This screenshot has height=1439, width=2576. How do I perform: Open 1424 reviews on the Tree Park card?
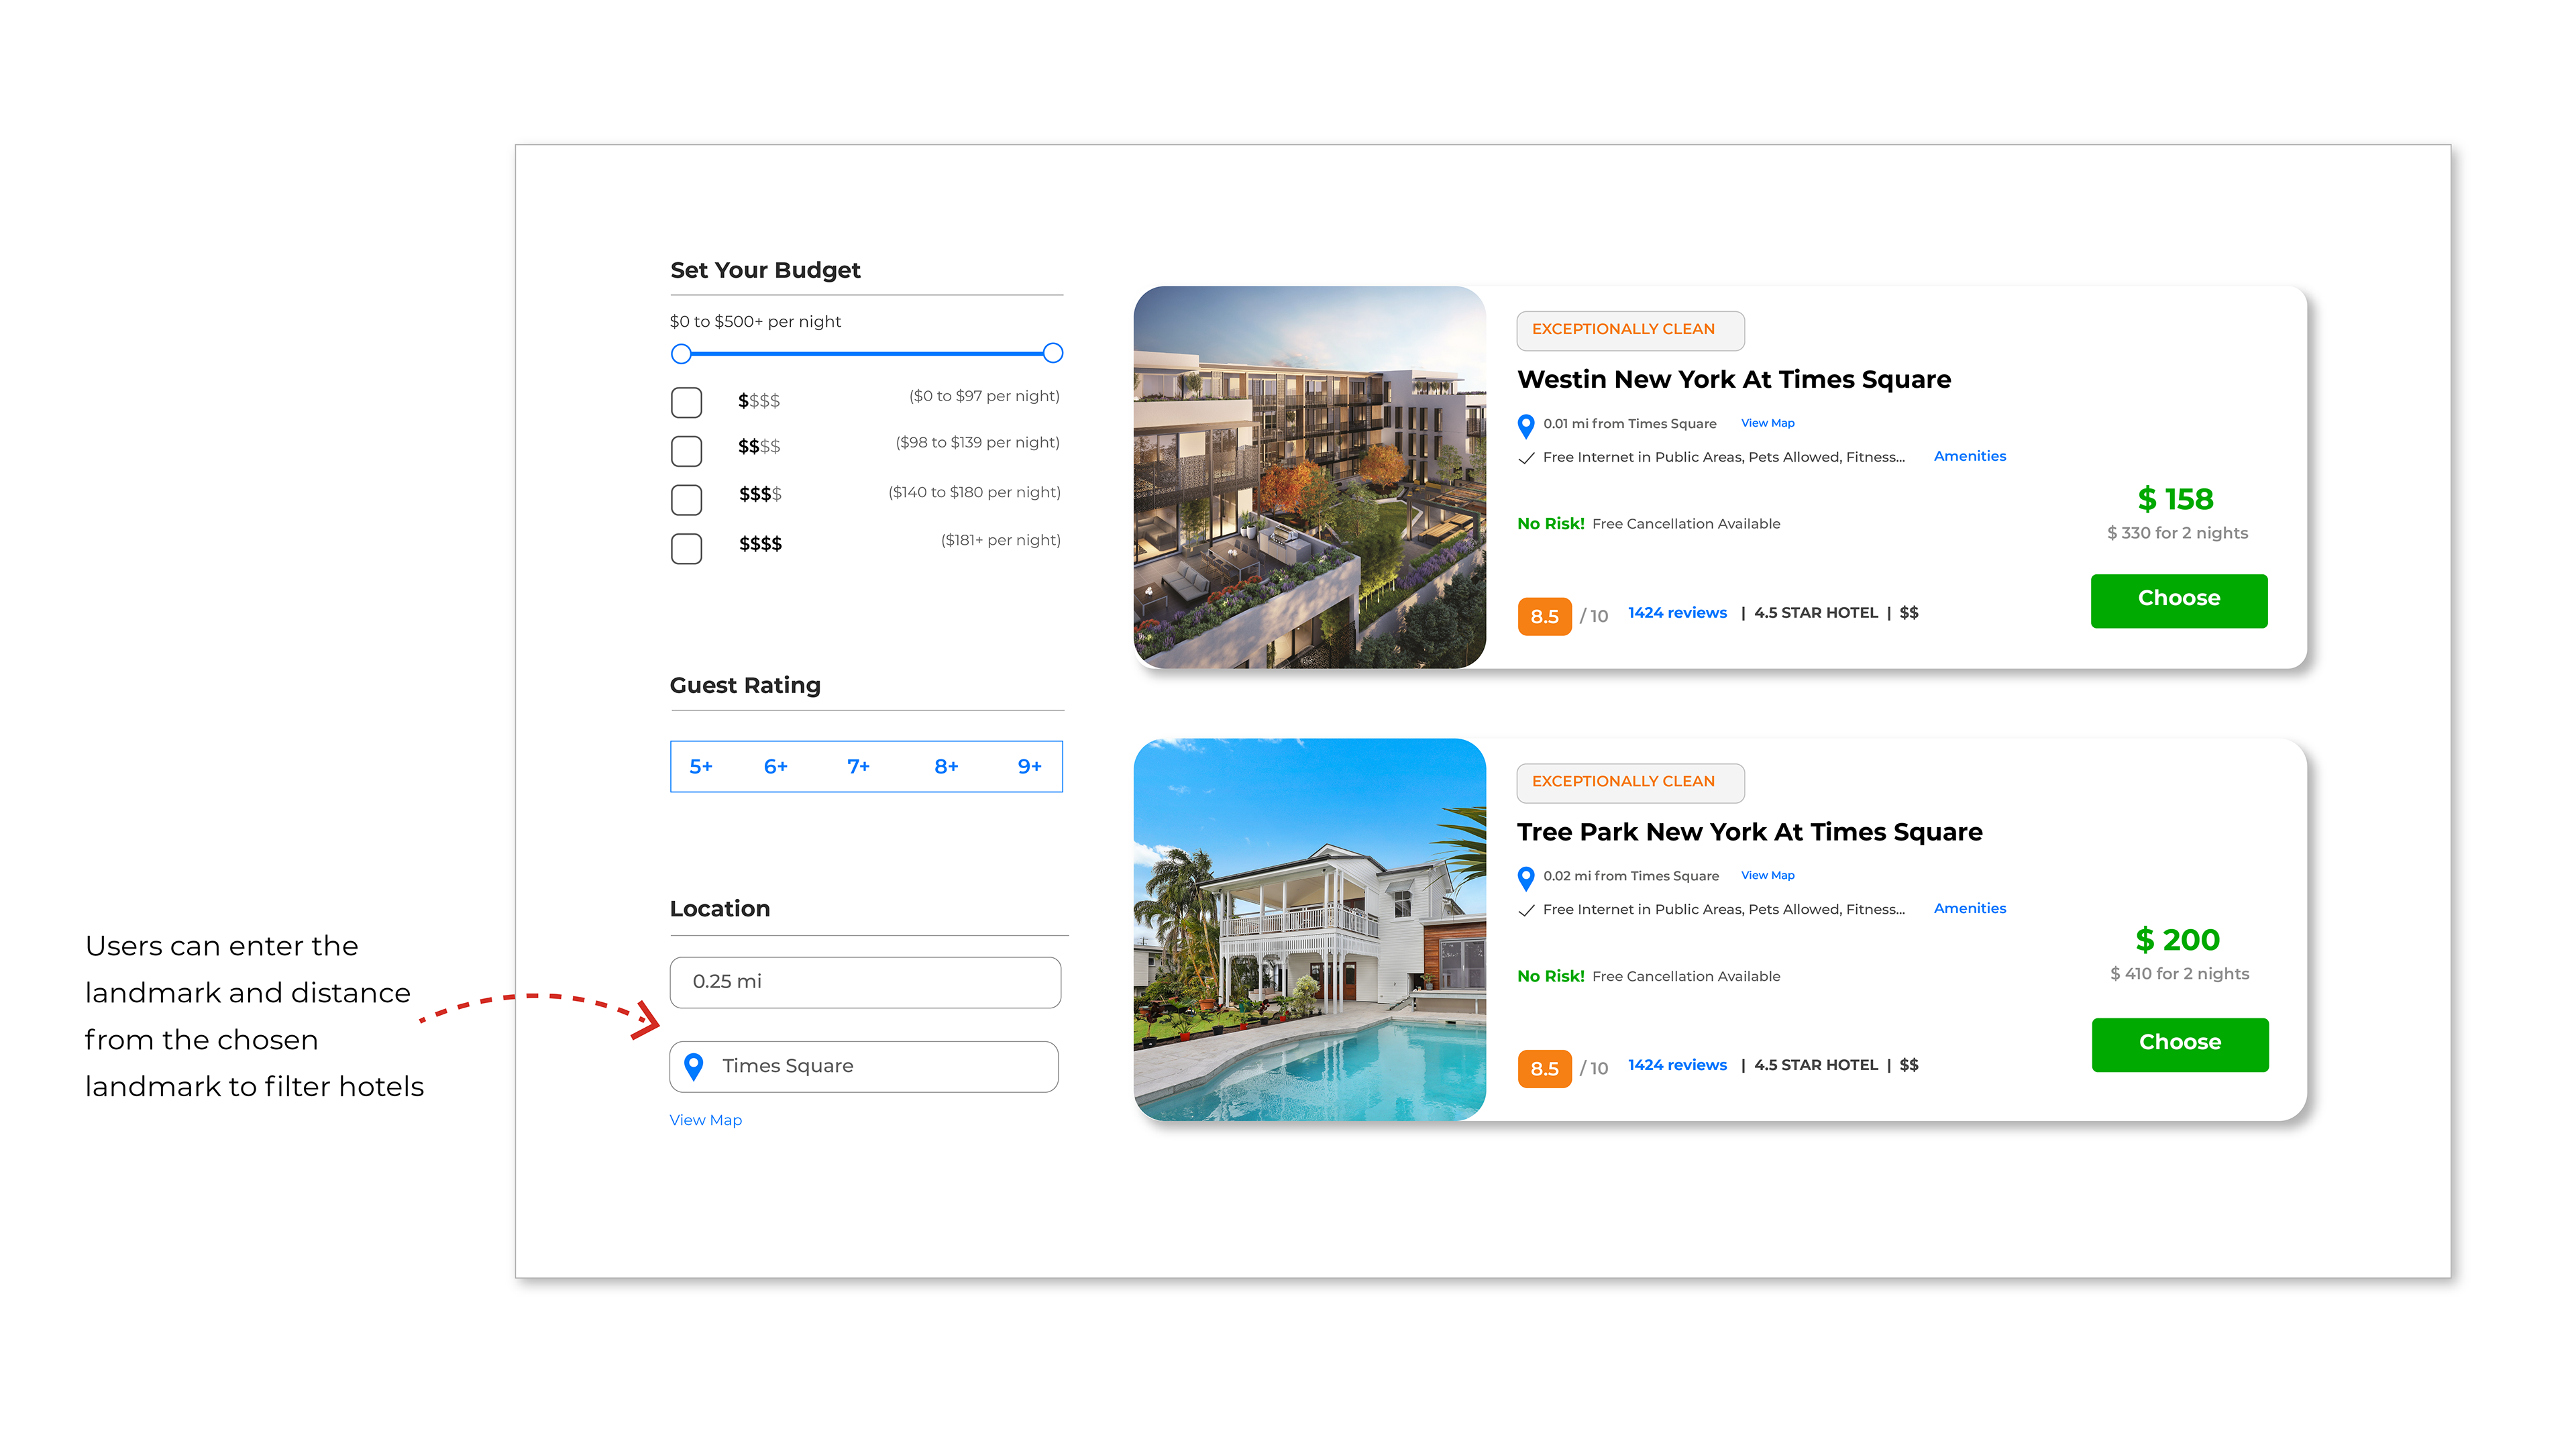1677,1065
